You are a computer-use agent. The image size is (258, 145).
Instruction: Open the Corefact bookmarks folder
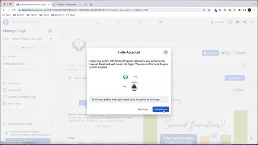click(x=19, y=15)
